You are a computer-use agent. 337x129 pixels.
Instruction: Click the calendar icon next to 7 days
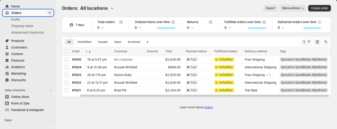coord(71,25)
